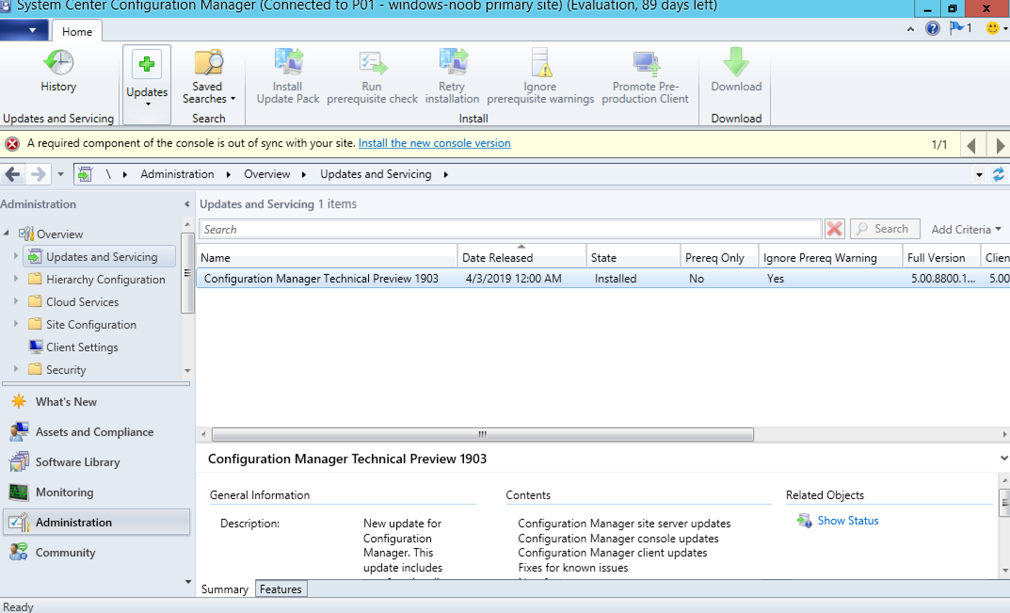The height and width of the screenshot is (613, 1010).
Task: Sort by State column header
Action: click(x=633, y=258)
